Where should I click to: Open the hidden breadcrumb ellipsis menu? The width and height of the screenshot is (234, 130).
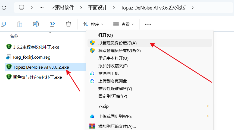point(42,7)
